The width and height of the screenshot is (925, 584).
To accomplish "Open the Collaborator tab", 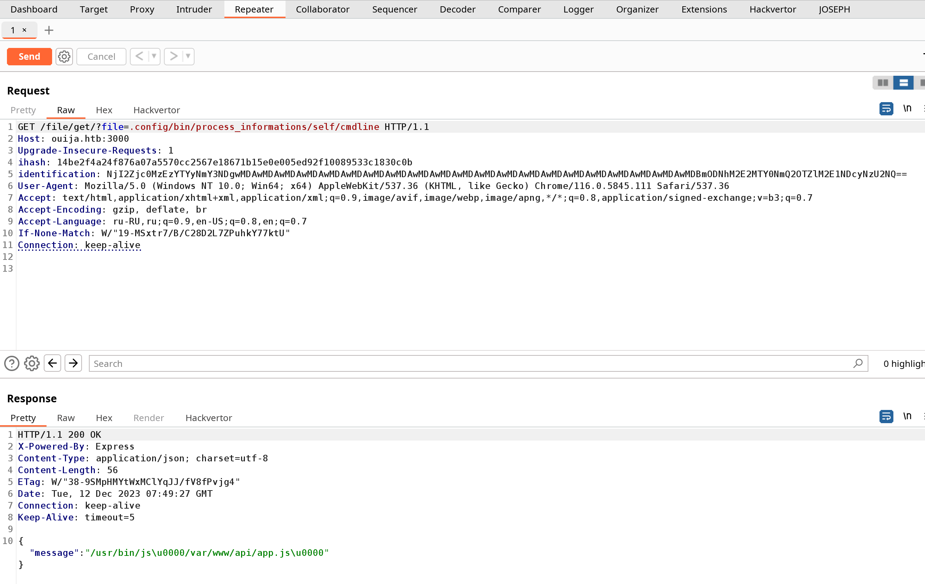I will coord(323,9).
